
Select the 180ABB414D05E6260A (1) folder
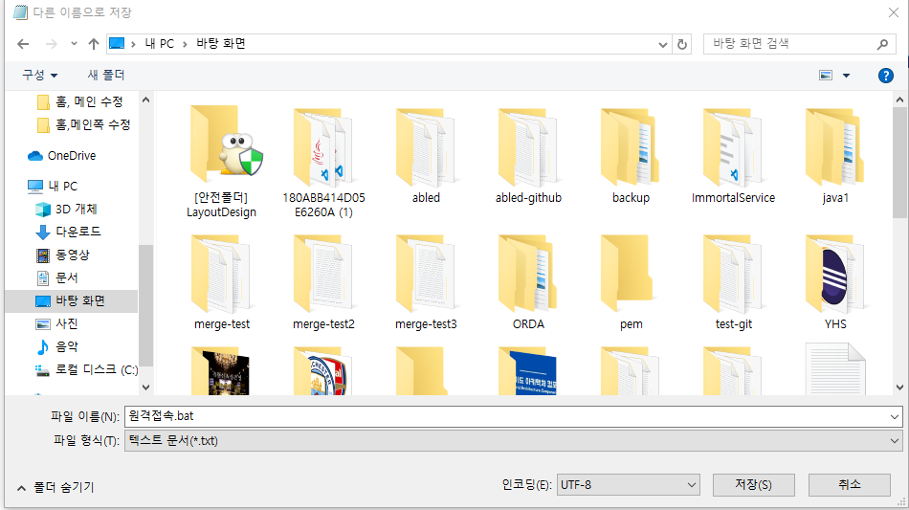pyautogui.click(x=323, y=162)
